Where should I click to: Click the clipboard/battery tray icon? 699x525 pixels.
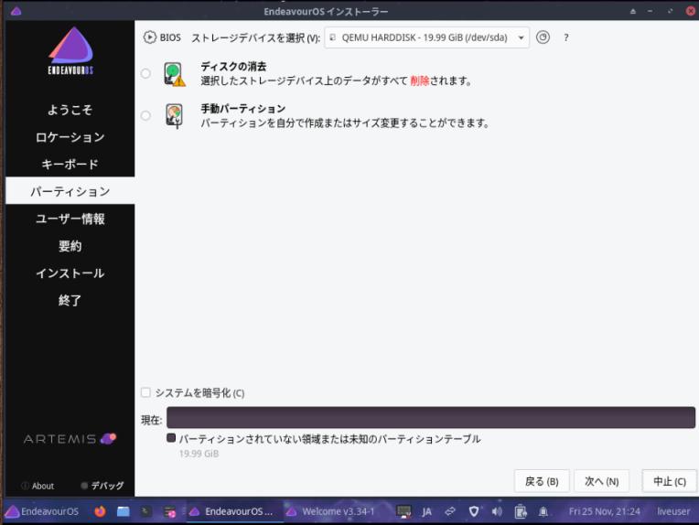click(x=521, y=511)
